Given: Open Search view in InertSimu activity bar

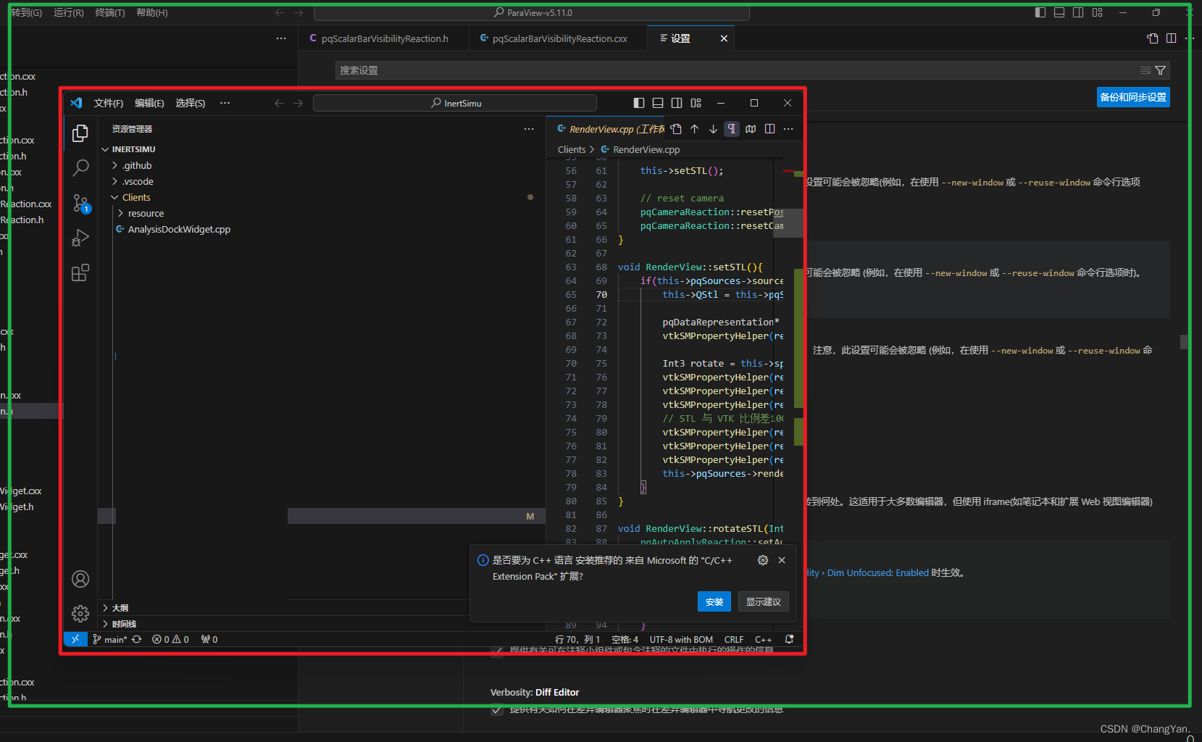Looking at the screenshot, I should (x=80, y=168).
